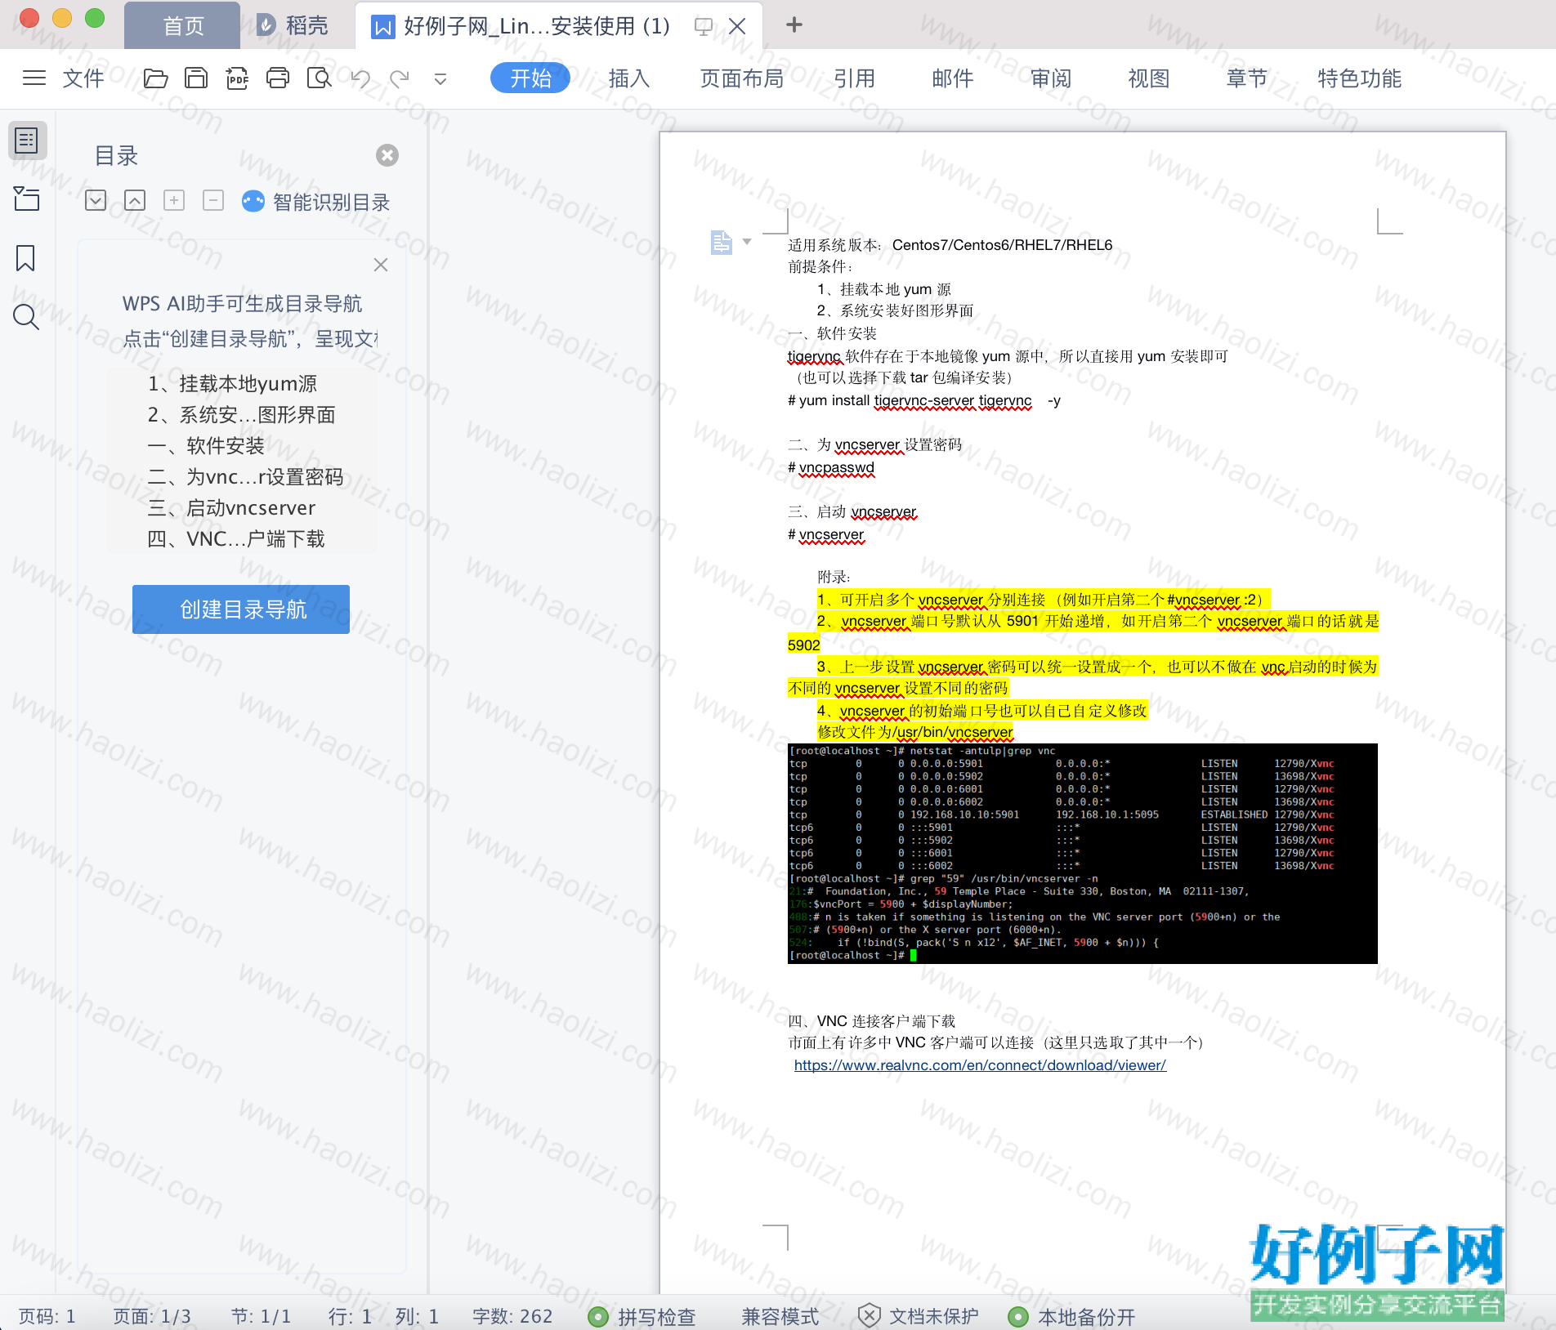Viewport: 1556px width, 1330px height.
Task: Dismiss the WPS AI hint card
Action: coord(381,265)
